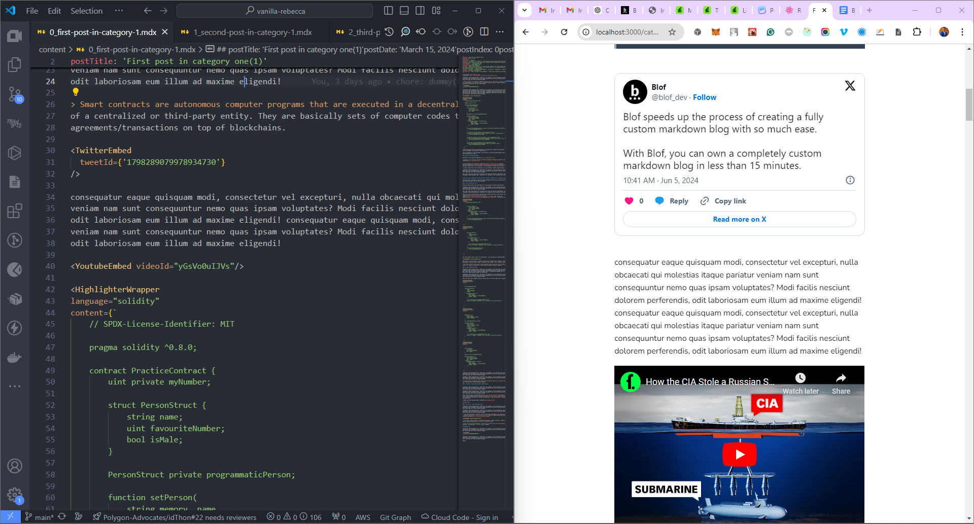
Task: Open Chrome Extensions puzzle icon
Action: pyautogui.click(x=917, y=32)
